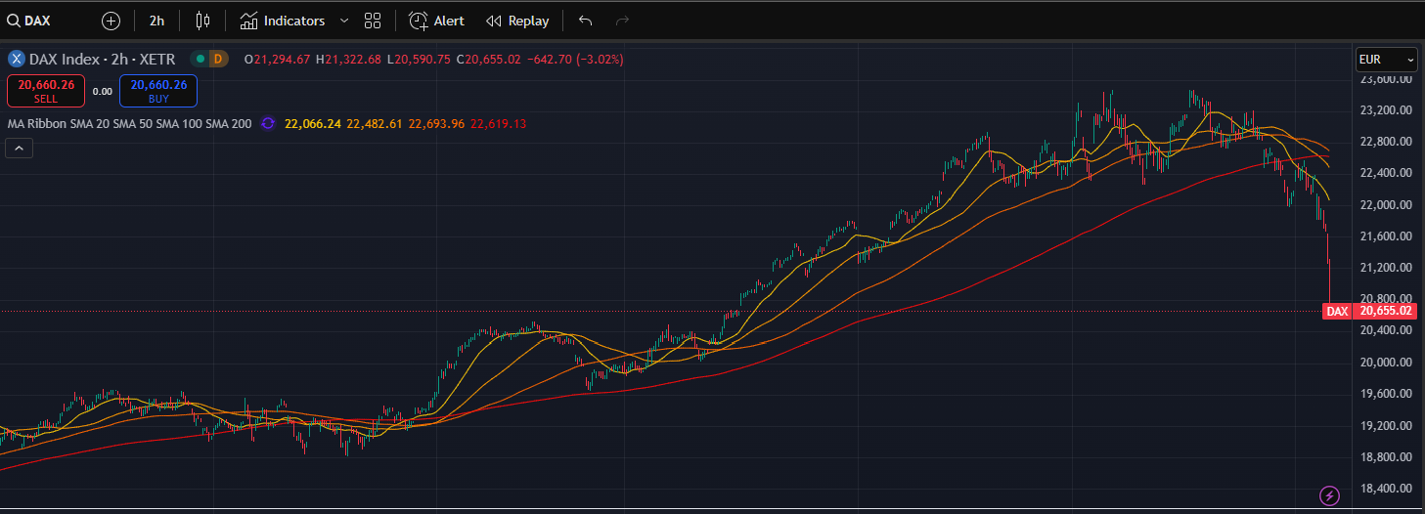
Task: Click the purple lightning bolt icon
Action: click(1329, 495)
